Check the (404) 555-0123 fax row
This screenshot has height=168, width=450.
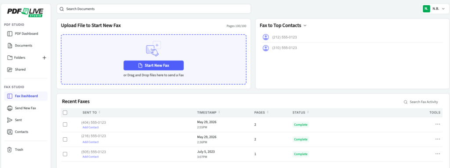[65, 125]
